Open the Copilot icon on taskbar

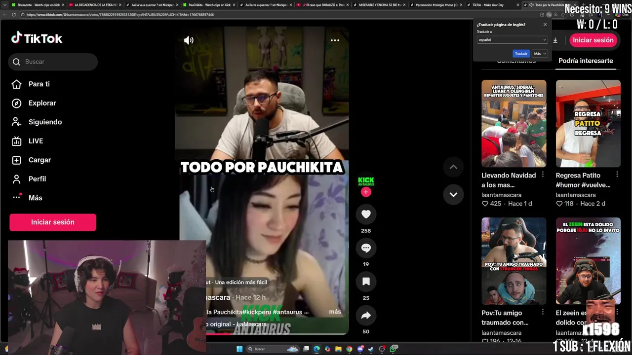(327, 349)
